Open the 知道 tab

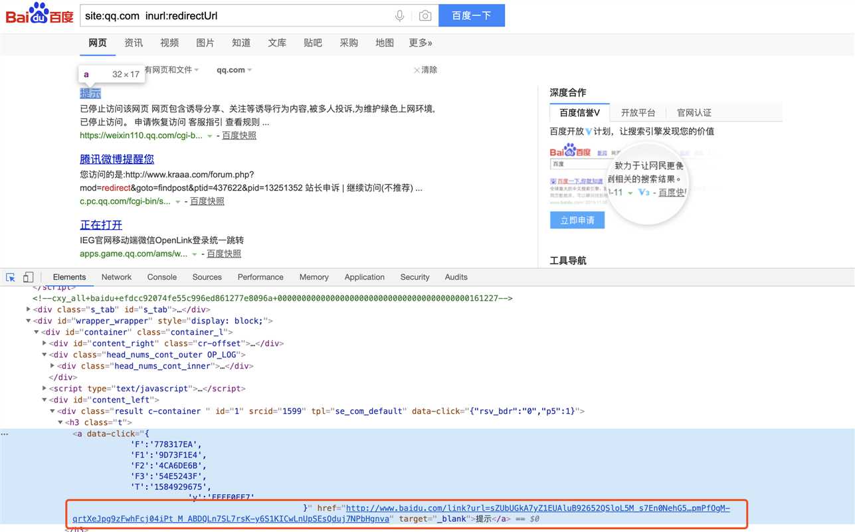pos(241,43)
